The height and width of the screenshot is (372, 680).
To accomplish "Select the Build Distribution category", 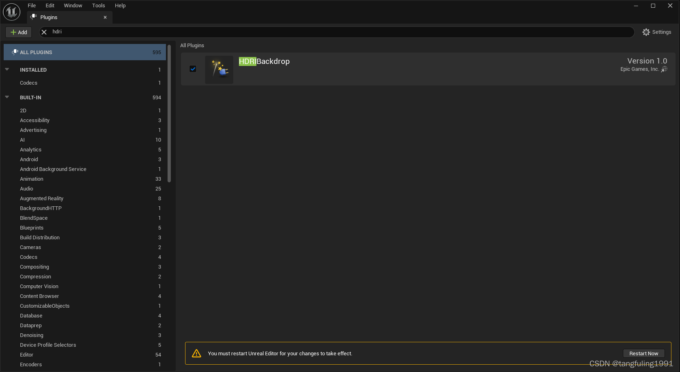I will point(85,237).
